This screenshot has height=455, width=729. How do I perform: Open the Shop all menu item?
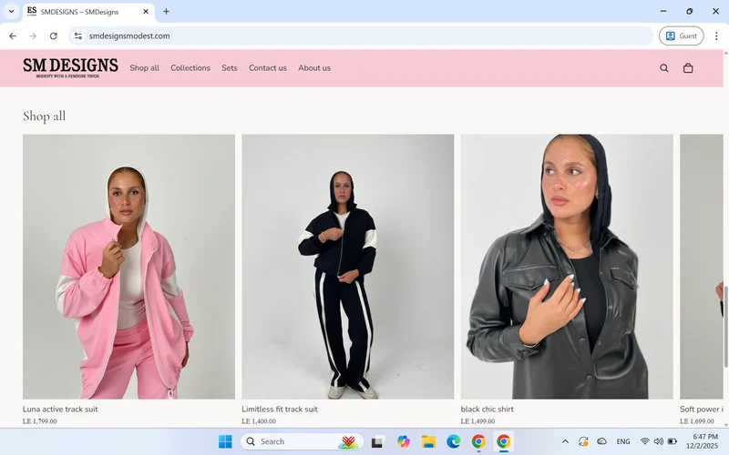pos(144,67)
